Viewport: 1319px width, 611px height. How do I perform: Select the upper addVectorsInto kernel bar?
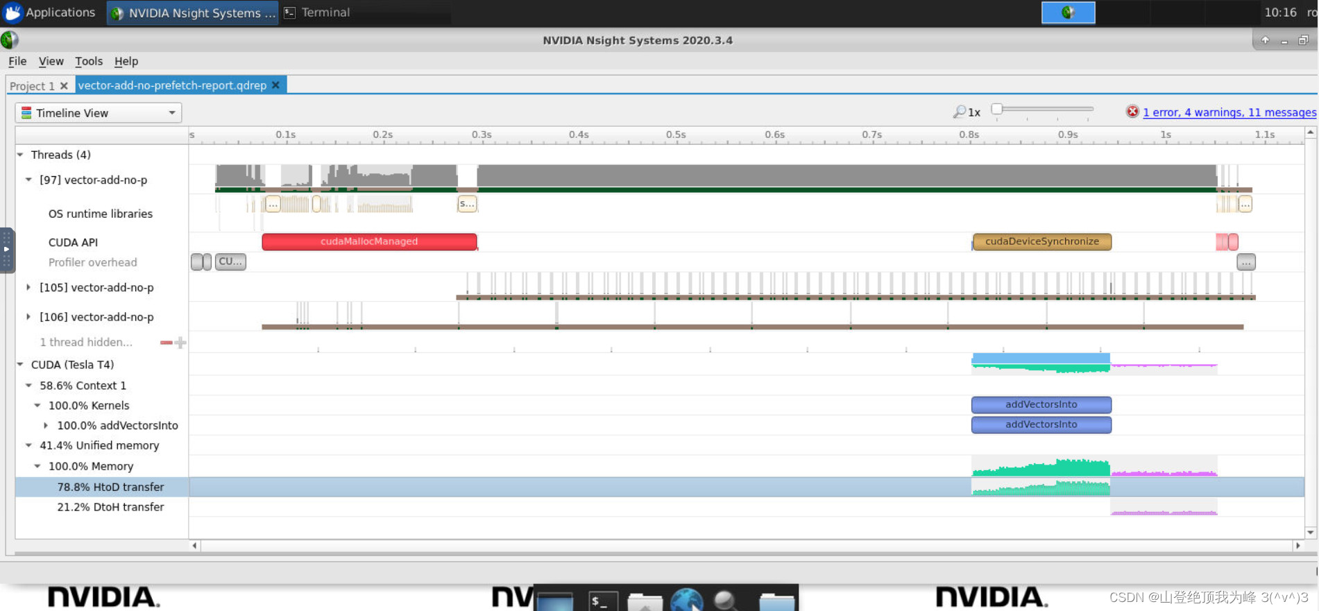tap(1041, 404)
